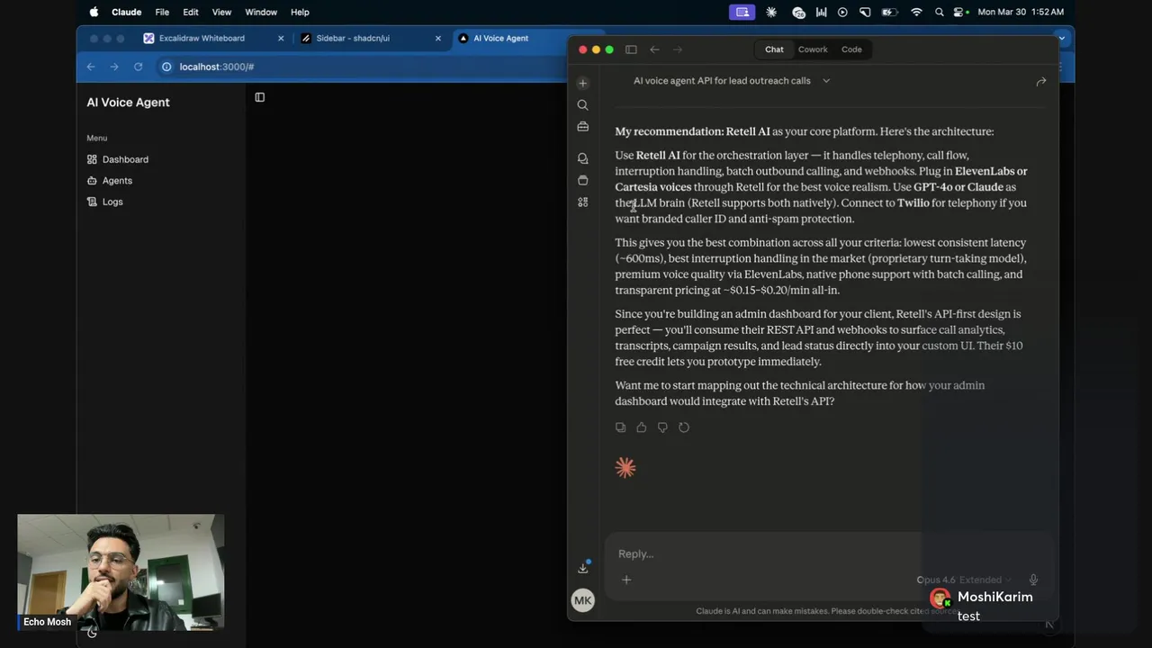Screen dimensions: 1152x648
Task: Click the Echo Mosh webcam thumbnail
Action: 121,571
